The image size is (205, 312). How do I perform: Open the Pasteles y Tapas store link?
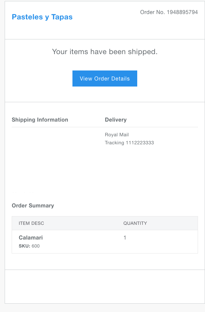pos(42,17)
